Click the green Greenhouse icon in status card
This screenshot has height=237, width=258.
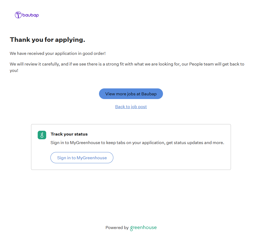(x=42, y=135)
